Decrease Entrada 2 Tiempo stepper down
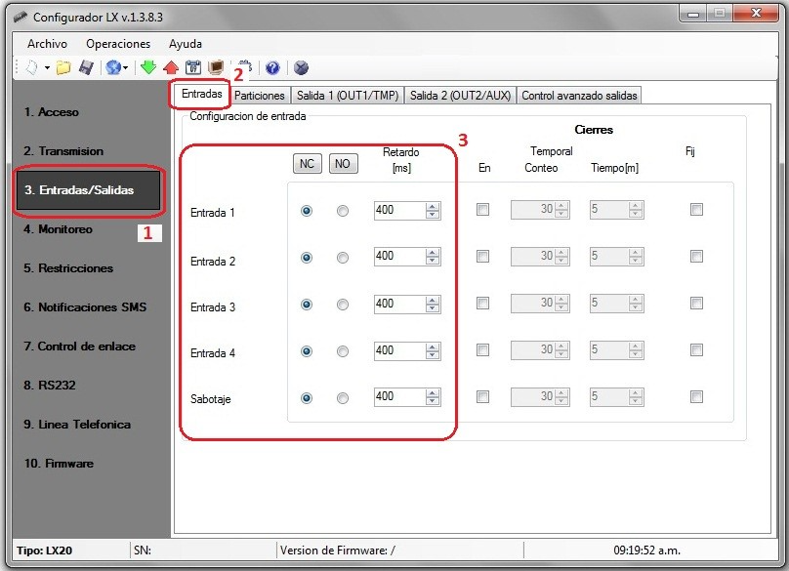789x571 pixels. (636, 261)
